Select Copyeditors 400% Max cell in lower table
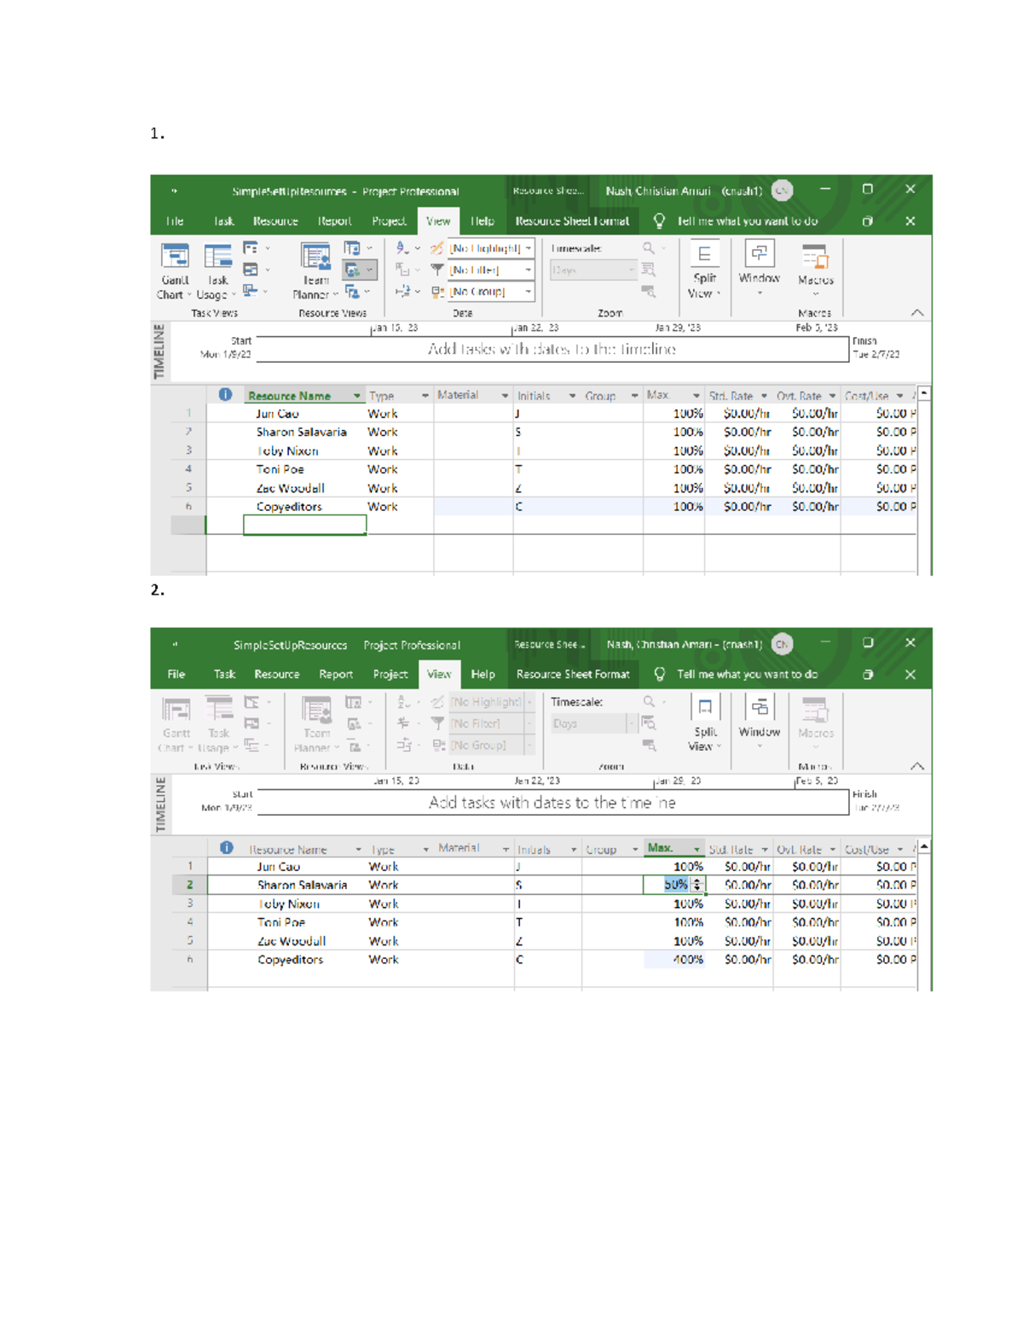Screen dimensions: 1023x1325 674,960
